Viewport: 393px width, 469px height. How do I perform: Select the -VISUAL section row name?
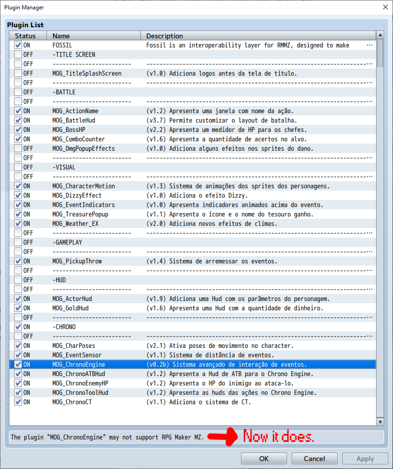tap(64, 167)
